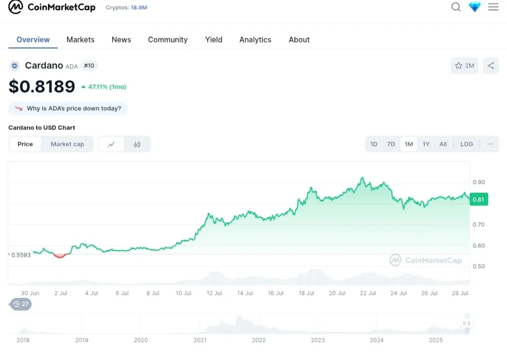Click the Cryptos: 18.9M link
Image resolution: width=507 pixels, height=353 pixels.
coord(126,7)
